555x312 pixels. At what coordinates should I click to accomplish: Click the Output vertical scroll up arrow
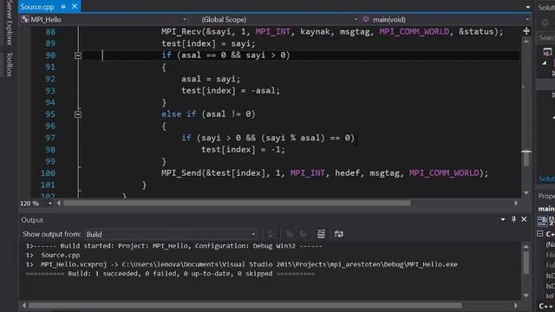coord(526,246)
